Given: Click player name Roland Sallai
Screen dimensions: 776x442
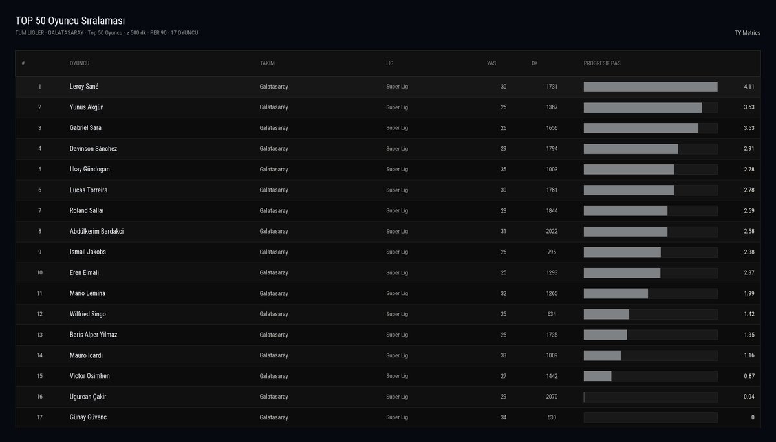Looking at the screenshot, I should tap(87, 211).
